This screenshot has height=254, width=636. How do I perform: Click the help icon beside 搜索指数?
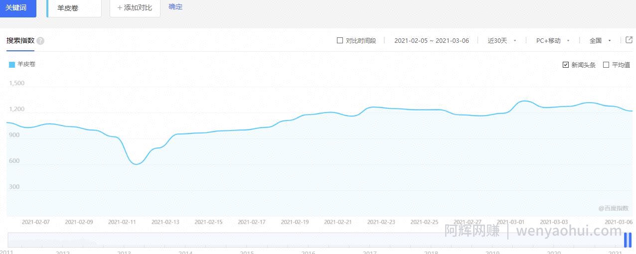point(40,41)
